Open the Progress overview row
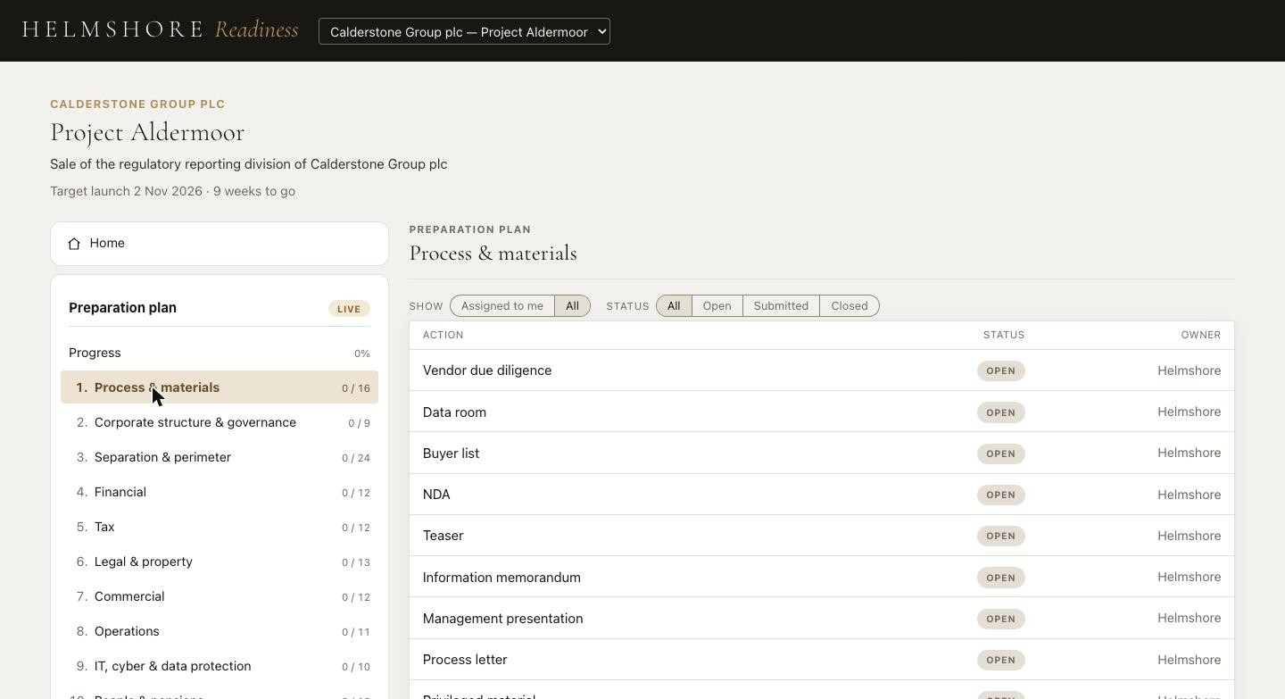The width and height of the screenshot is (1285, 699). coord(220,353)
